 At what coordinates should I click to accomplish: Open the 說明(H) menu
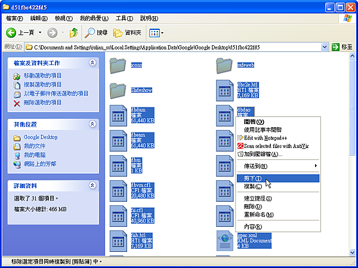[149, 19]
